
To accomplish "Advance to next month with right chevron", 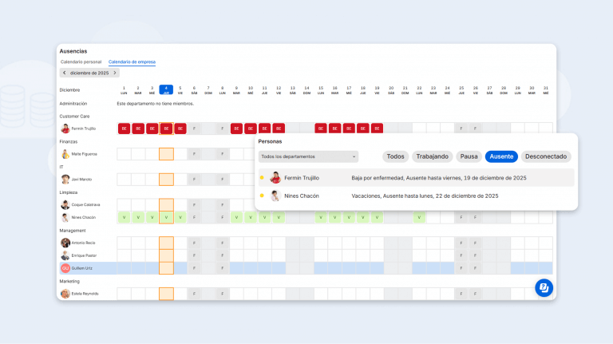I will click(x=115, y=73).
